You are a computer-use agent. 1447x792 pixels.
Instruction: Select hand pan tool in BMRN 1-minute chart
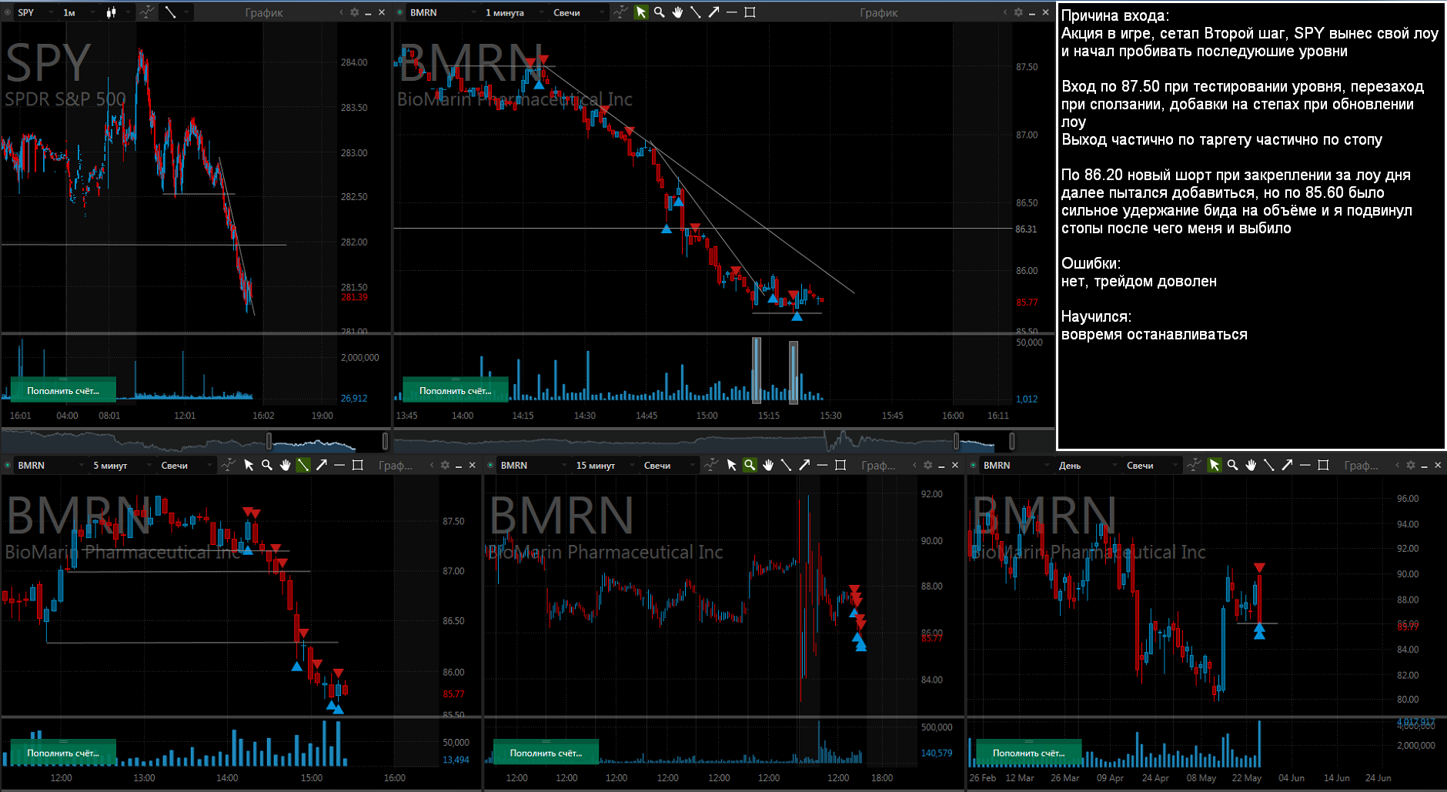click(677, 12)
